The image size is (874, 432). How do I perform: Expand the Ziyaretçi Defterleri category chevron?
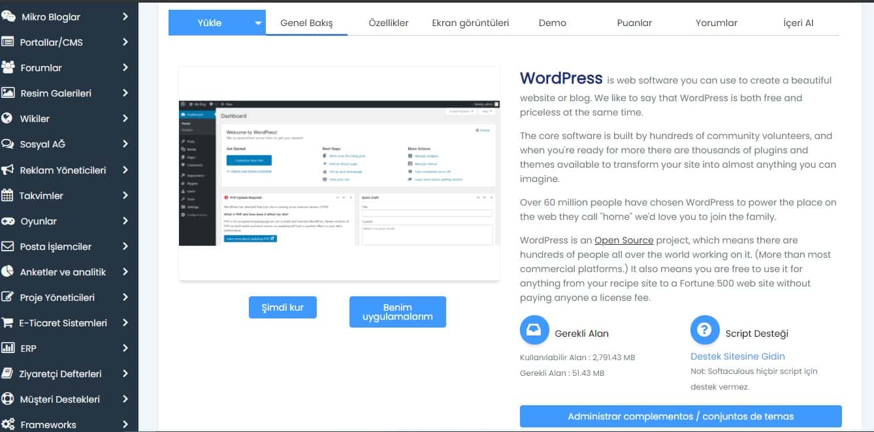(125, 374)
